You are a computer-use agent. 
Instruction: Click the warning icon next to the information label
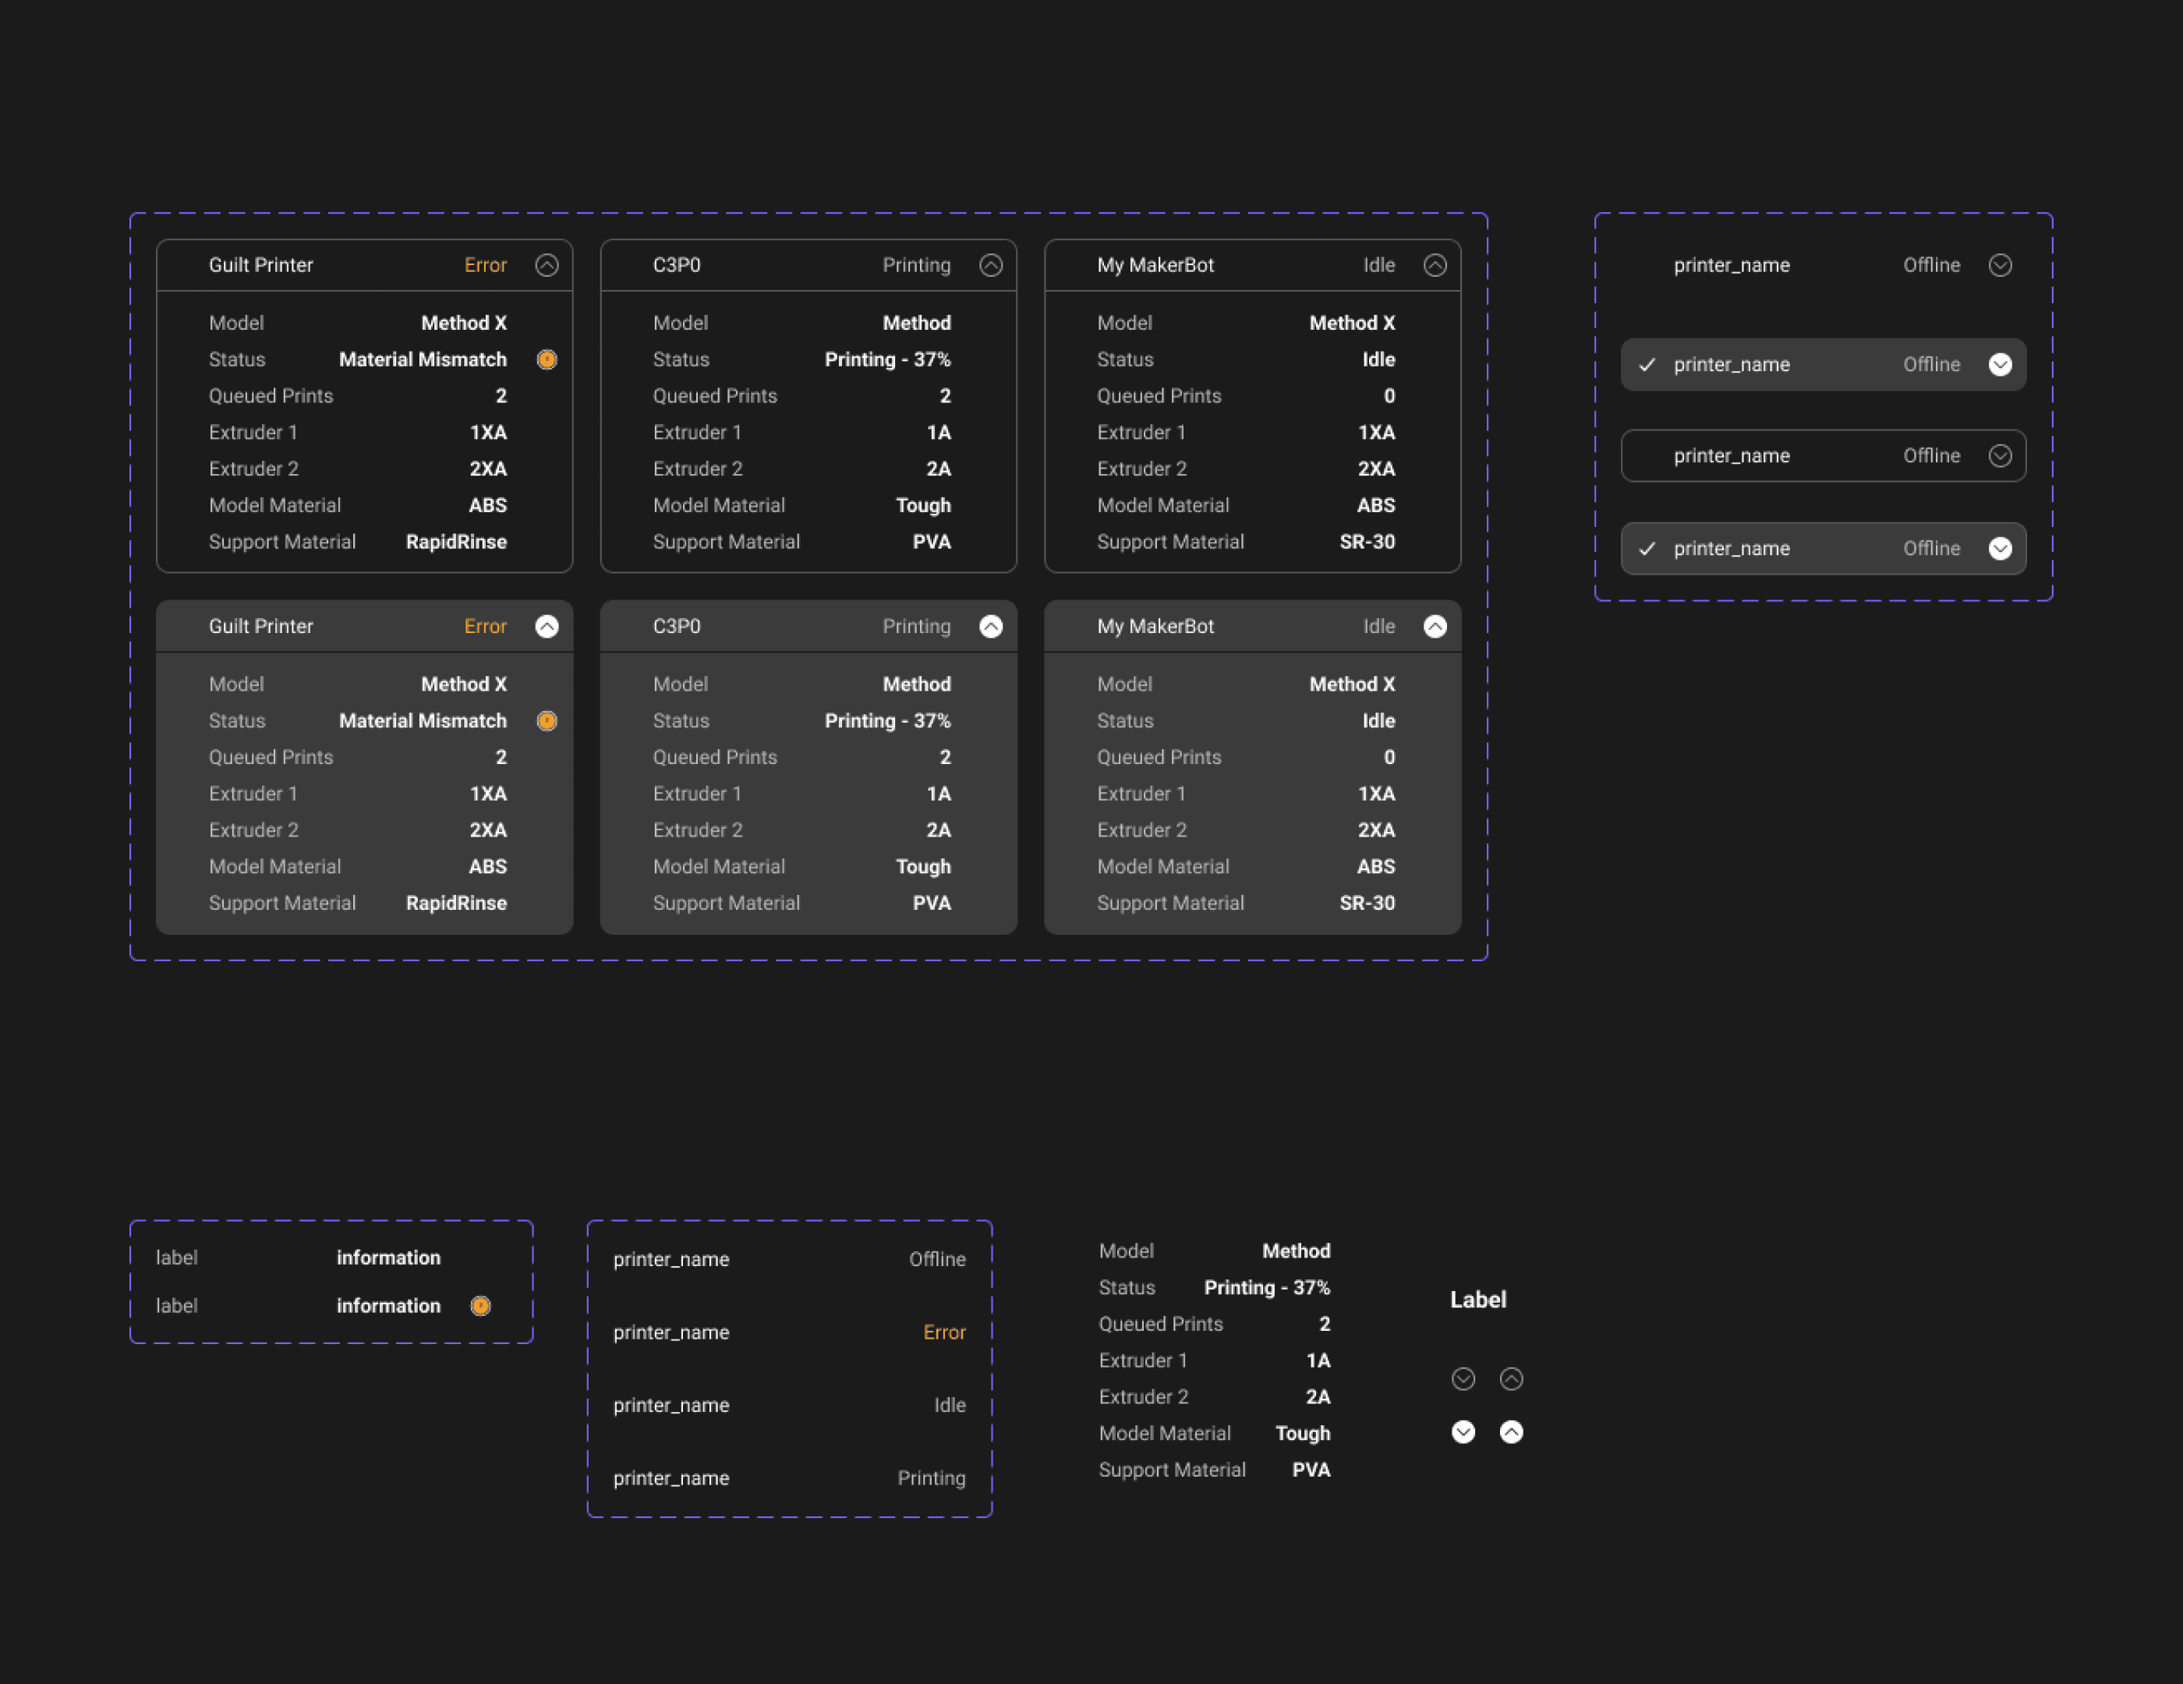click(x=479, y=1305)
